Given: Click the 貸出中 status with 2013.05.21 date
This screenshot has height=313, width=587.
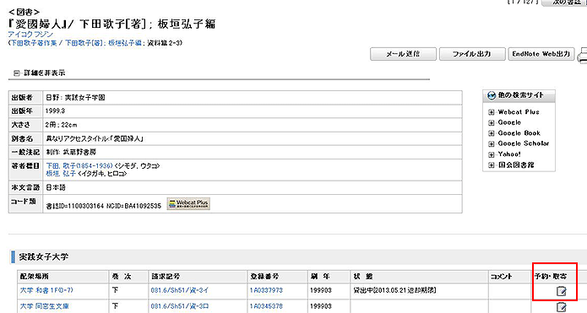Looking at the screenshot, I should pos(394,290).
